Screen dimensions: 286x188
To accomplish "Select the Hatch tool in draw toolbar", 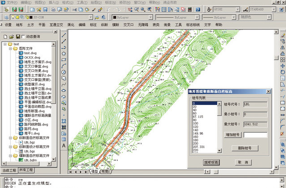I will click(64, 121).
